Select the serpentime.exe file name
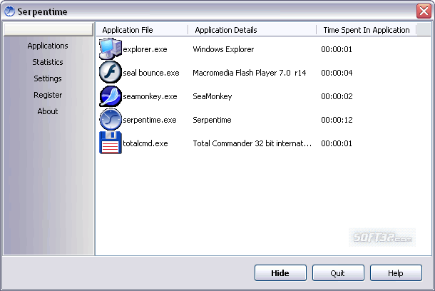This screenshot has width=435, height=291. tap(150, 120)
